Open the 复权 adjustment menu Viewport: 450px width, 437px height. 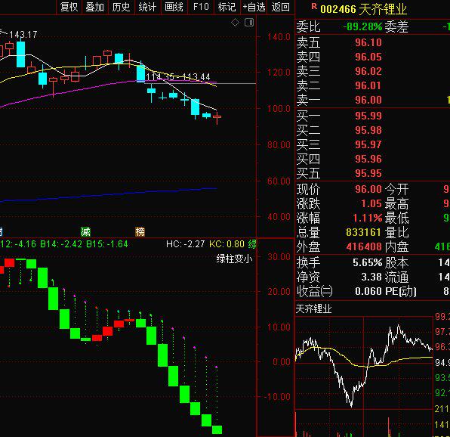click(69, 7)
